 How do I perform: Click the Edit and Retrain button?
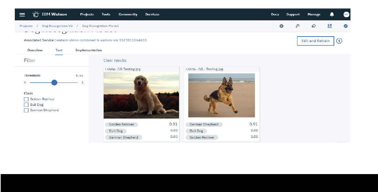click(315, 41)
